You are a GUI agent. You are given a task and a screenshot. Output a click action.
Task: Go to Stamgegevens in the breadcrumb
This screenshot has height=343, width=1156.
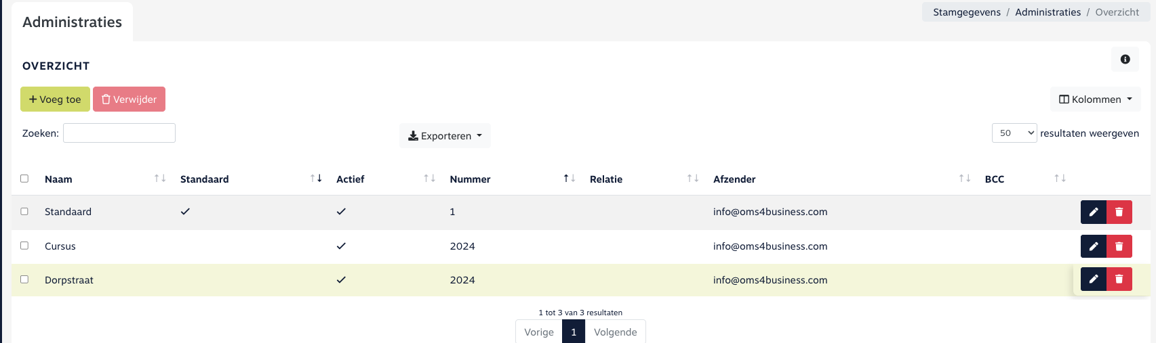[x=966, y=12]
